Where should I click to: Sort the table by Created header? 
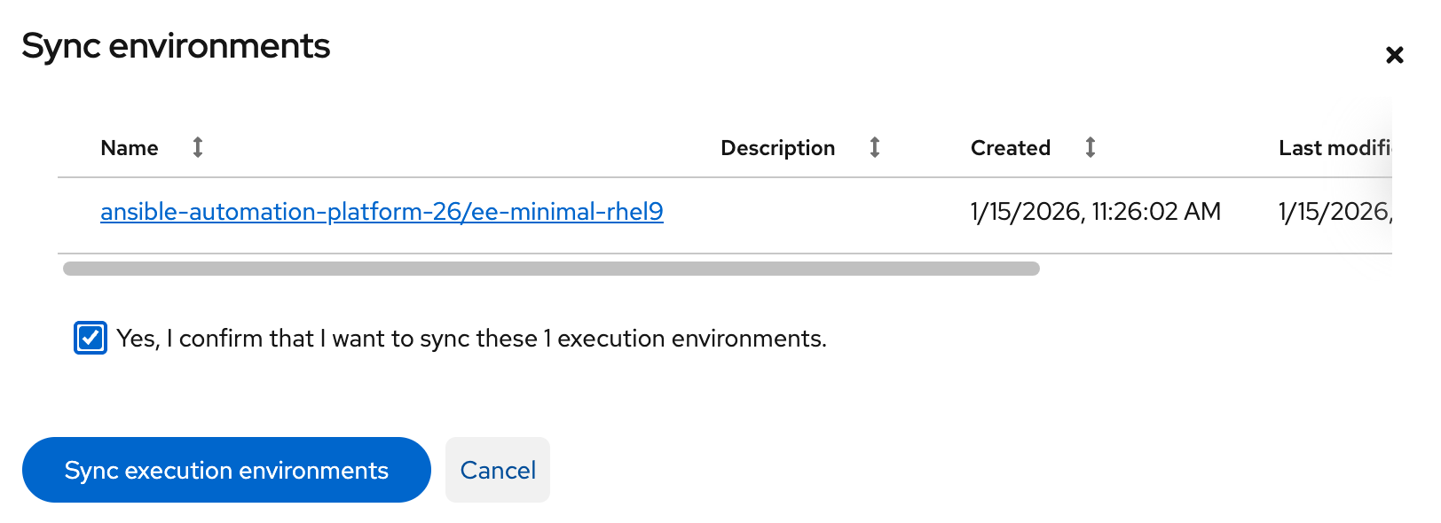click(1011, 147)
